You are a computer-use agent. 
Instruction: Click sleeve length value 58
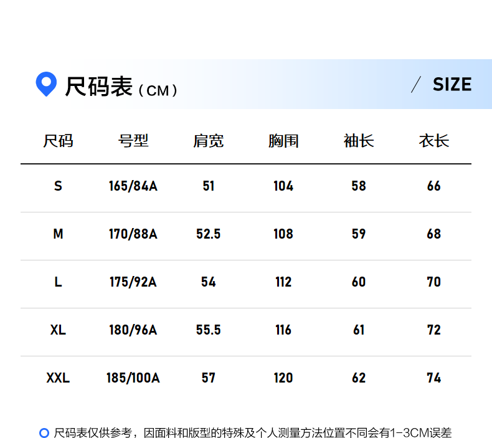coord(359,186)
